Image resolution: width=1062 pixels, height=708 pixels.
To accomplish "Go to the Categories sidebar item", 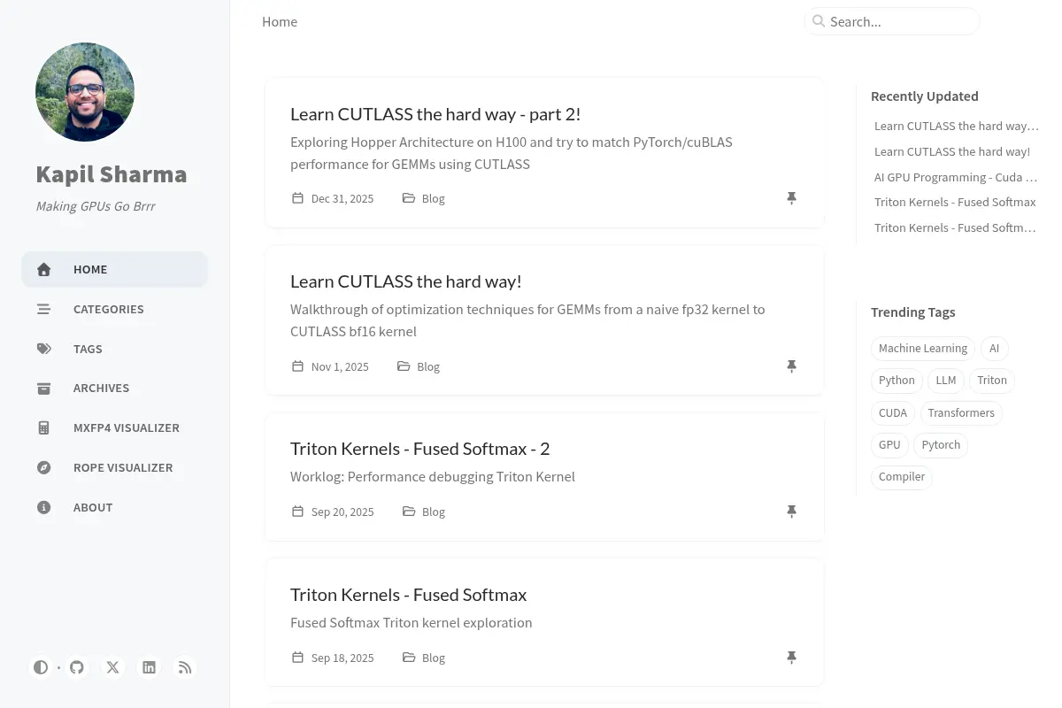I will point(115,309).
